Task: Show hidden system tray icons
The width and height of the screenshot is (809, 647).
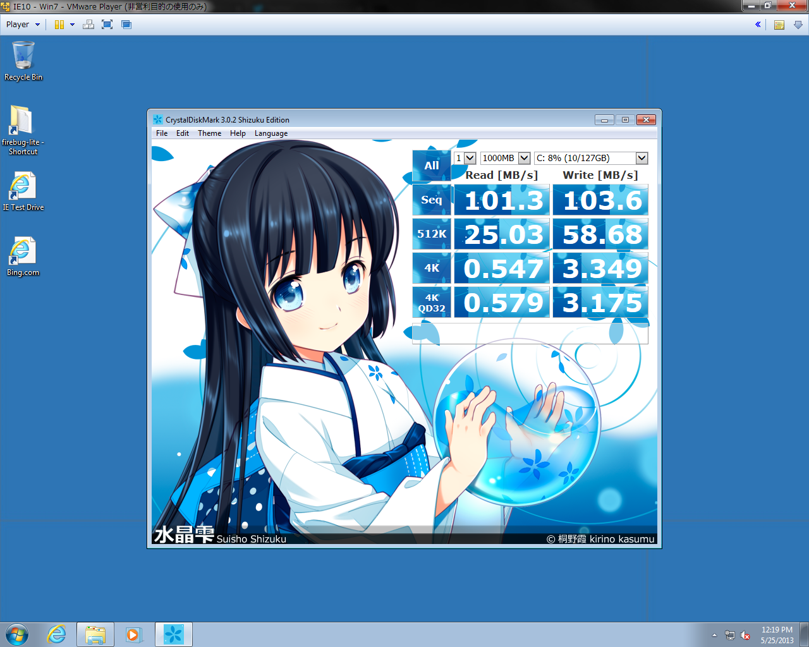Action: 714,635
